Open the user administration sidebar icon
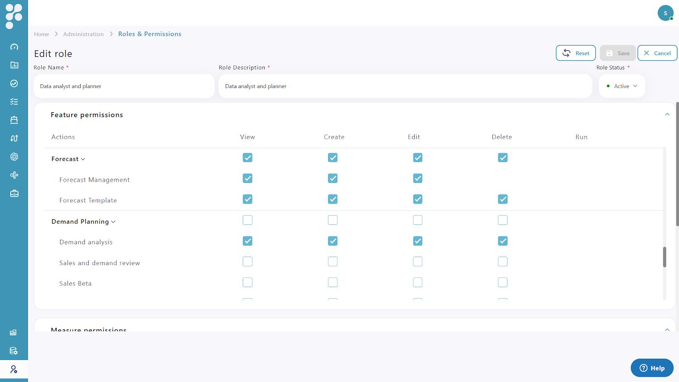 click(14, 369)
